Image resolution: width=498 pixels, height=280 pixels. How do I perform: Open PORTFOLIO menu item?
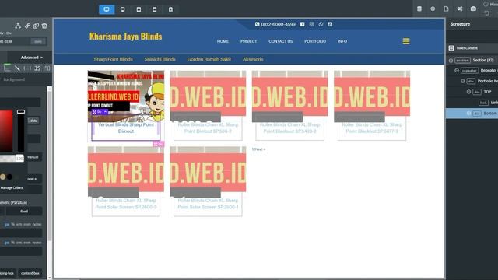coord(315,41)
